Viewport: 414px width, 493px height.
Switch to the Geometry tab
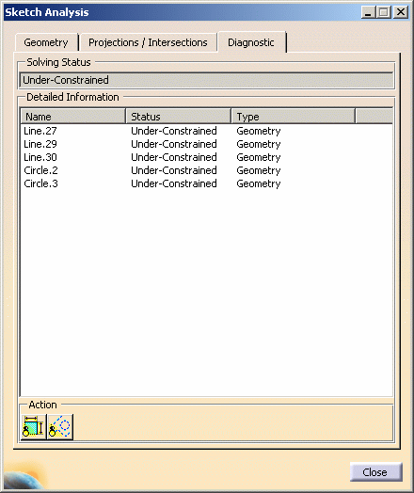(x=46, y=42)
